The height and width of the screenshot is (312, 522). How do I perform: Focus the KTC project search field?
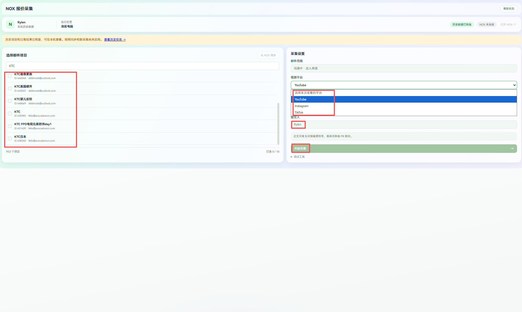pos(143,66)
